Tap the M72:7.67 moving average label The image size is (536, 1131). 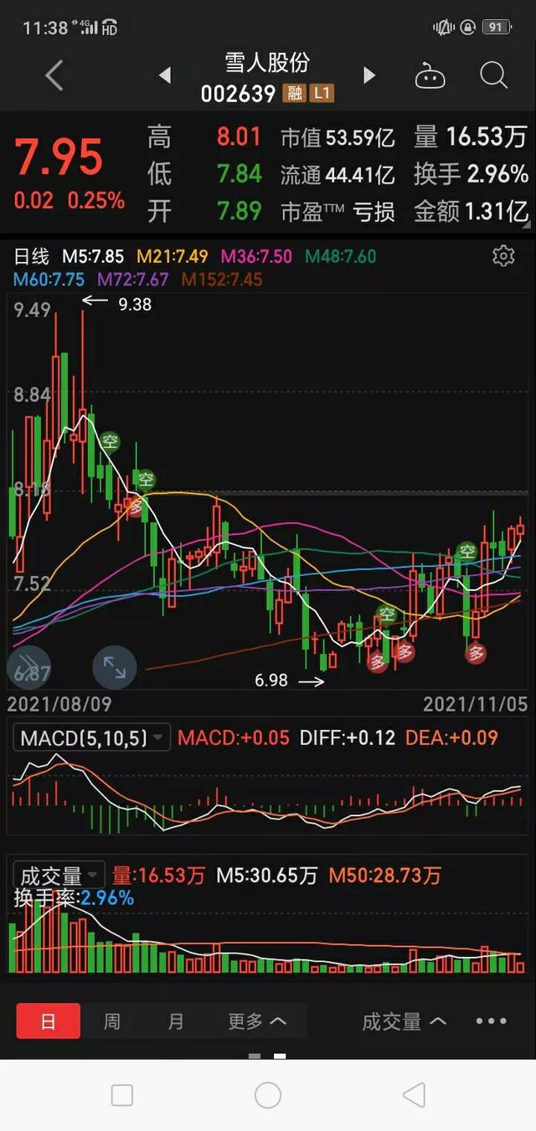tap(134, 280)
